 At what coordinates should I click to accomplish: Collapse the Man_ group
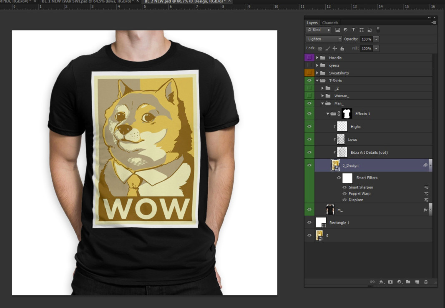pyautogui.click(x=322, y=103)
